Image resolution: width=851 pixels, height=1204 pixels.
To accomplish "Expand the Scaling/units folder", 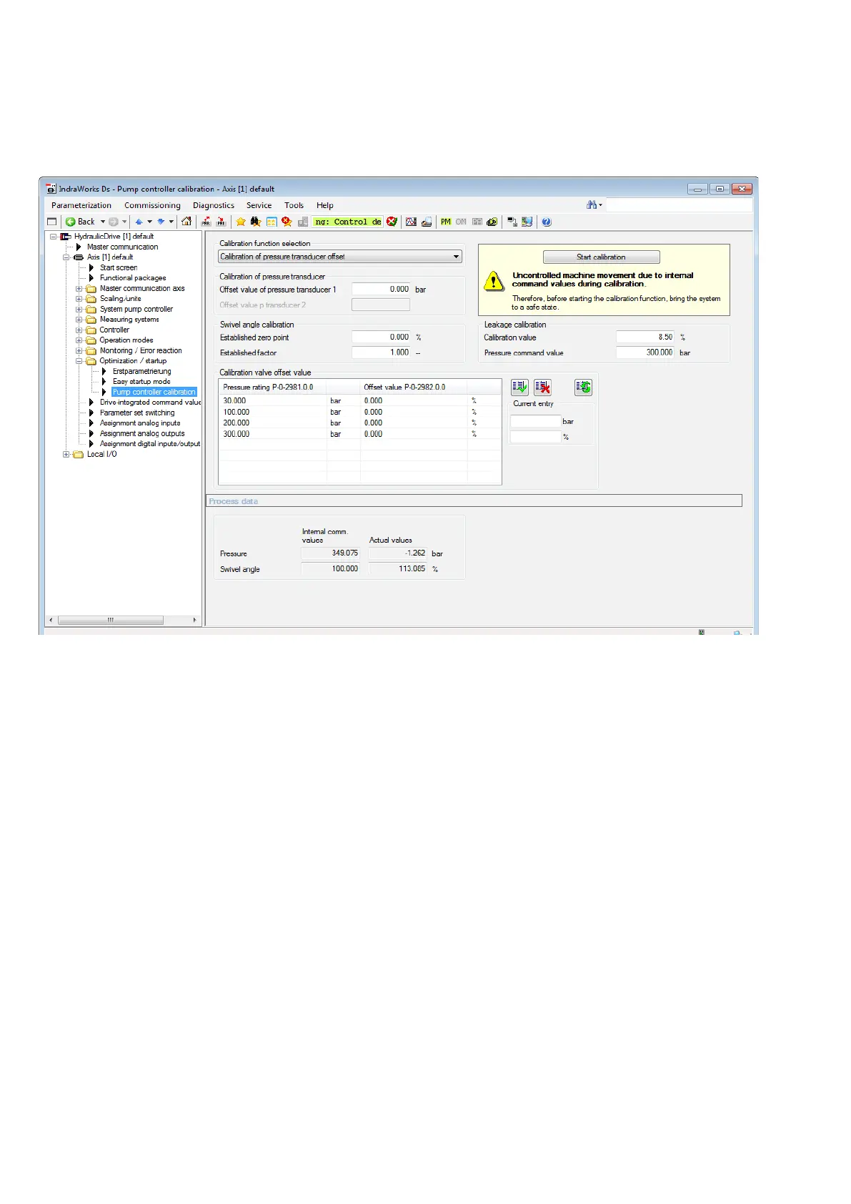I will [79, 299].
